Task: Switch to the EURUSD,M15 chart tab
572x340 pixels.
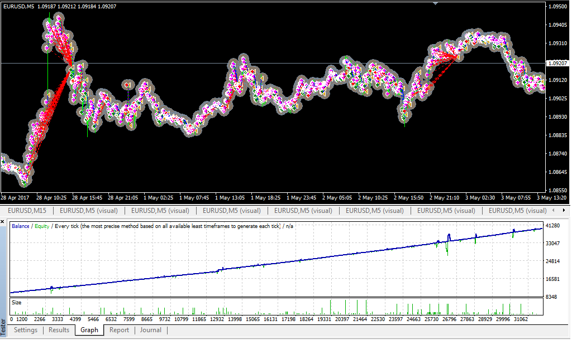Action: point(27,211)
